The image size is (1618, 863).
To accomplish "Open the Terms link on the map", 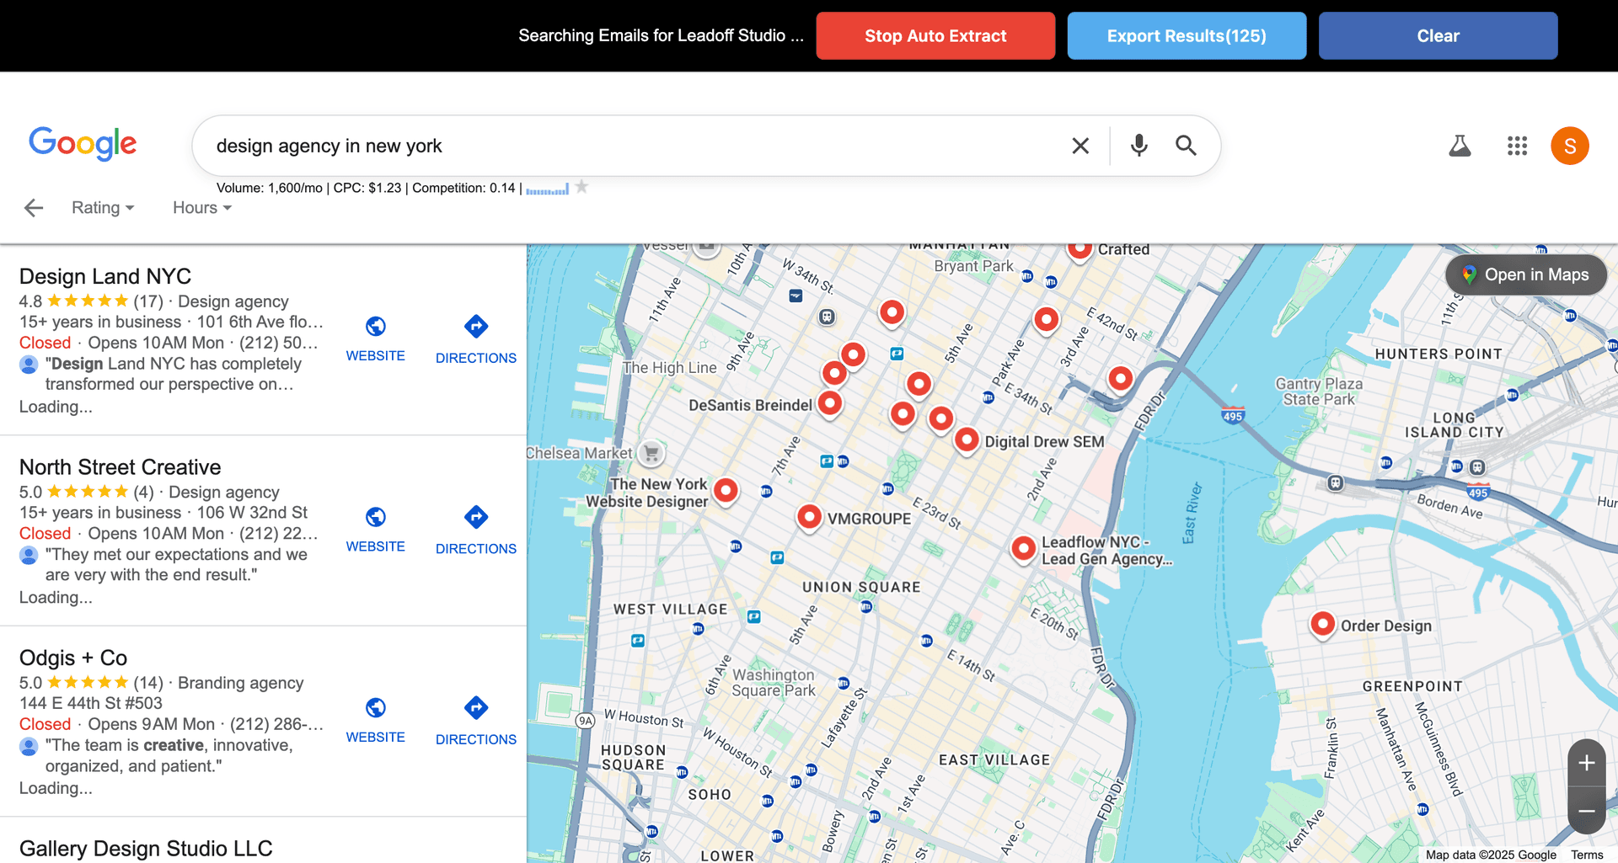I will coord(1588,854).
